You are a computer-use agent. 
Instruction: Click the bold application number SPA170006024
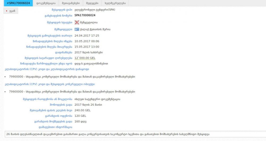(x=85, y=15)
